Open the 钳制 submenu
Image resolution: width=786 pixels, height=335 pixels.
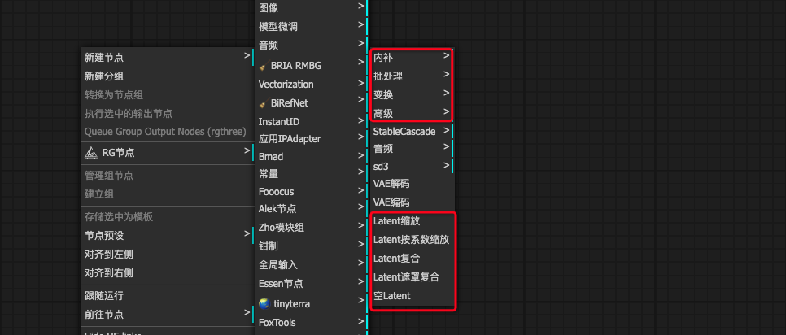(x=312, y=246)
